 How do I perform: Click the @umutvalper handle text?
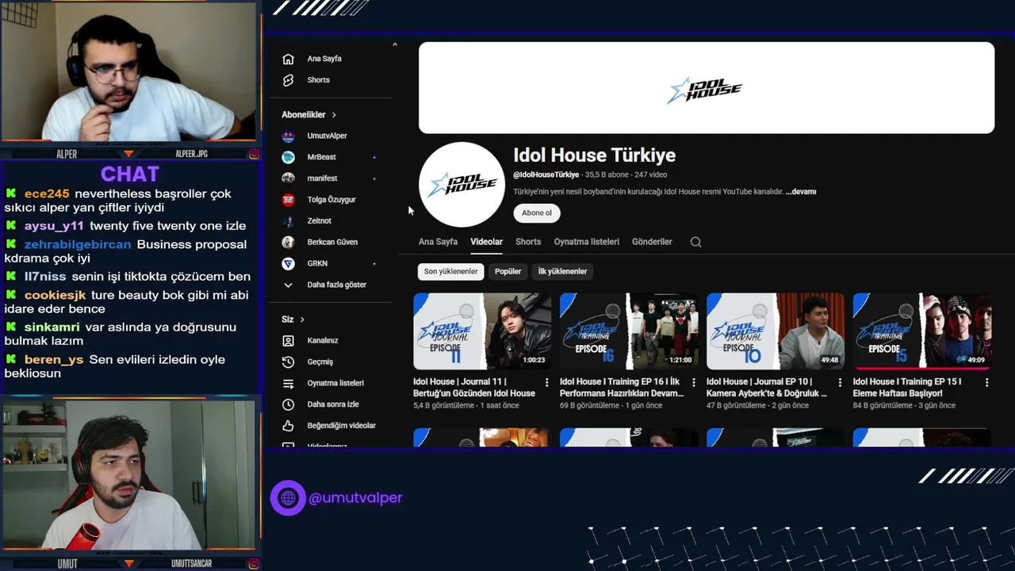click(355, 498)
